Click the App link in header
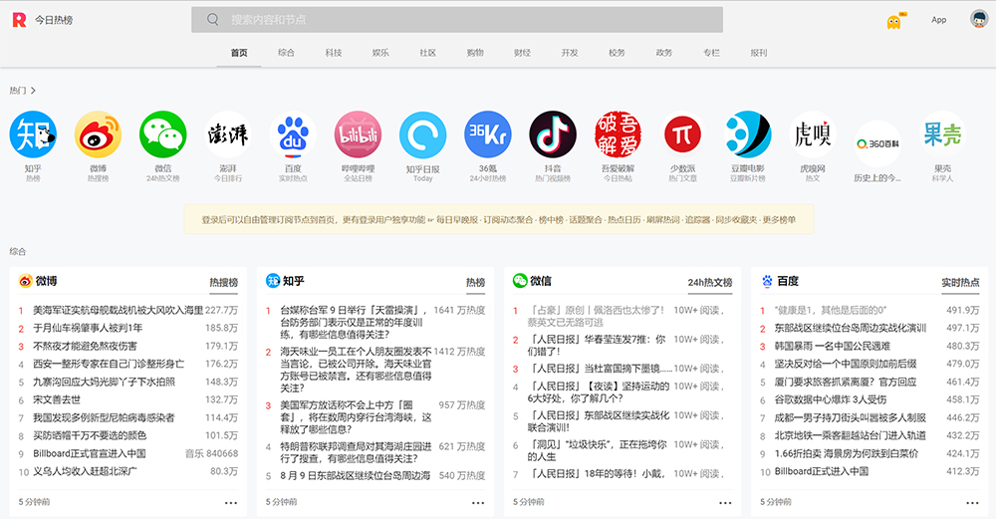Image resolution: width=996 pixels, height=519 pixels. 938,20
